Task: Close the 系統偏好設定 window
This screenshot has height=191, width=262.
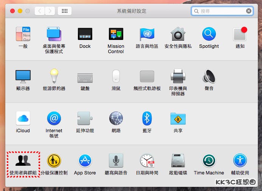Action: (12, 11)
